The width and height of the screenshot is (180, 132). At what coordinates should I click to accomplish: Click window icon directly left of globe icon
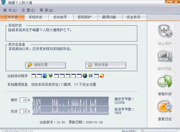coord(79,76)
